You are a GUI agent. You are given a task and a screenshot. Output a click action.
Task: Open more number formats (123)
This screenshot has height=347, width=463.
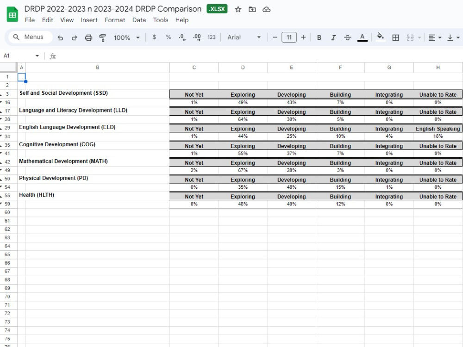[x=212, y=37]
